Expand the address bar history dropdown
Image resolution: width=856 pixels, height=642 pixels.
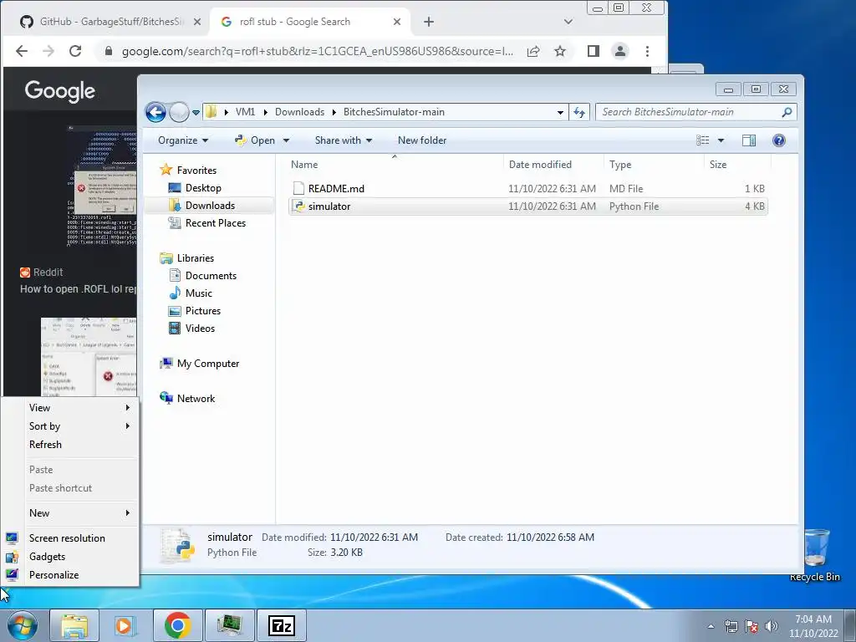[560, 113]
